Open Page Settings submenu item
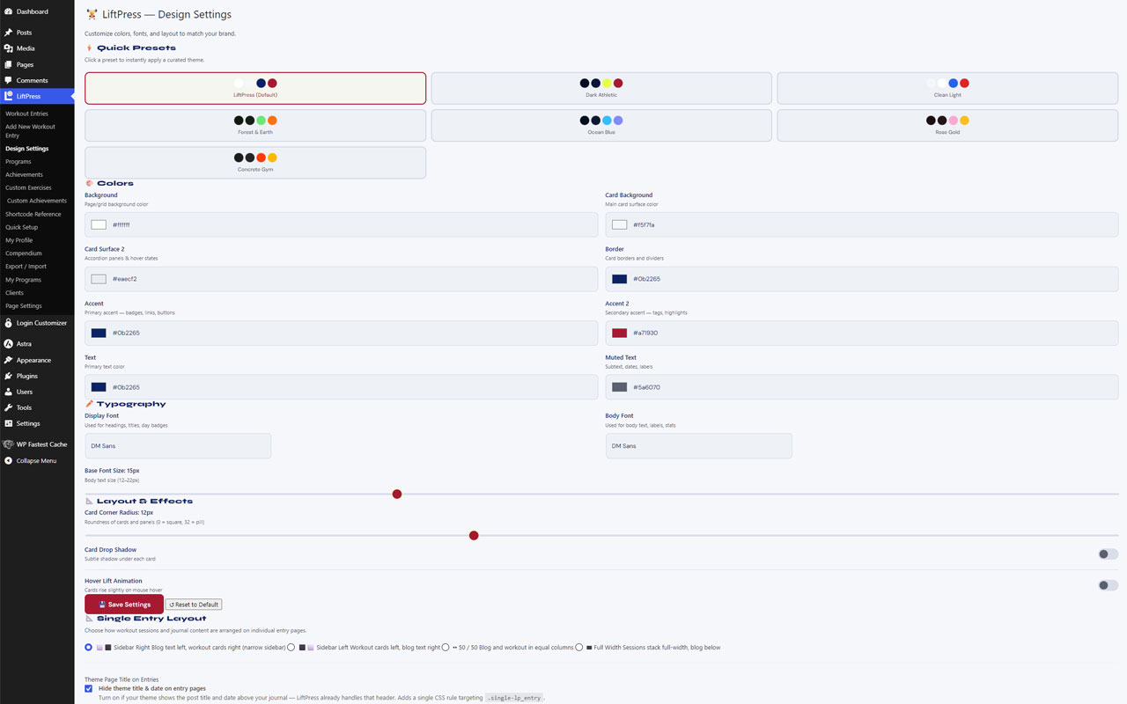Screen dimensions: 1127x704 point(24,305)
